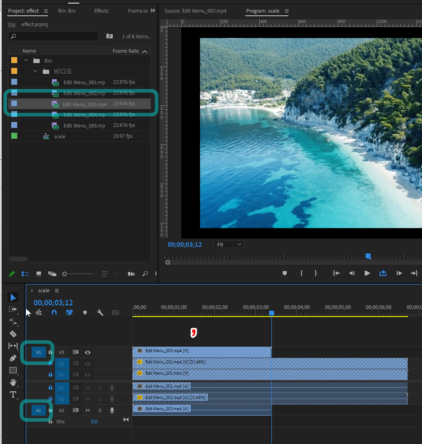This screenshot has width=422, height=444.
Task: Select the Pen tool
Action: click(x=13, y=358)
